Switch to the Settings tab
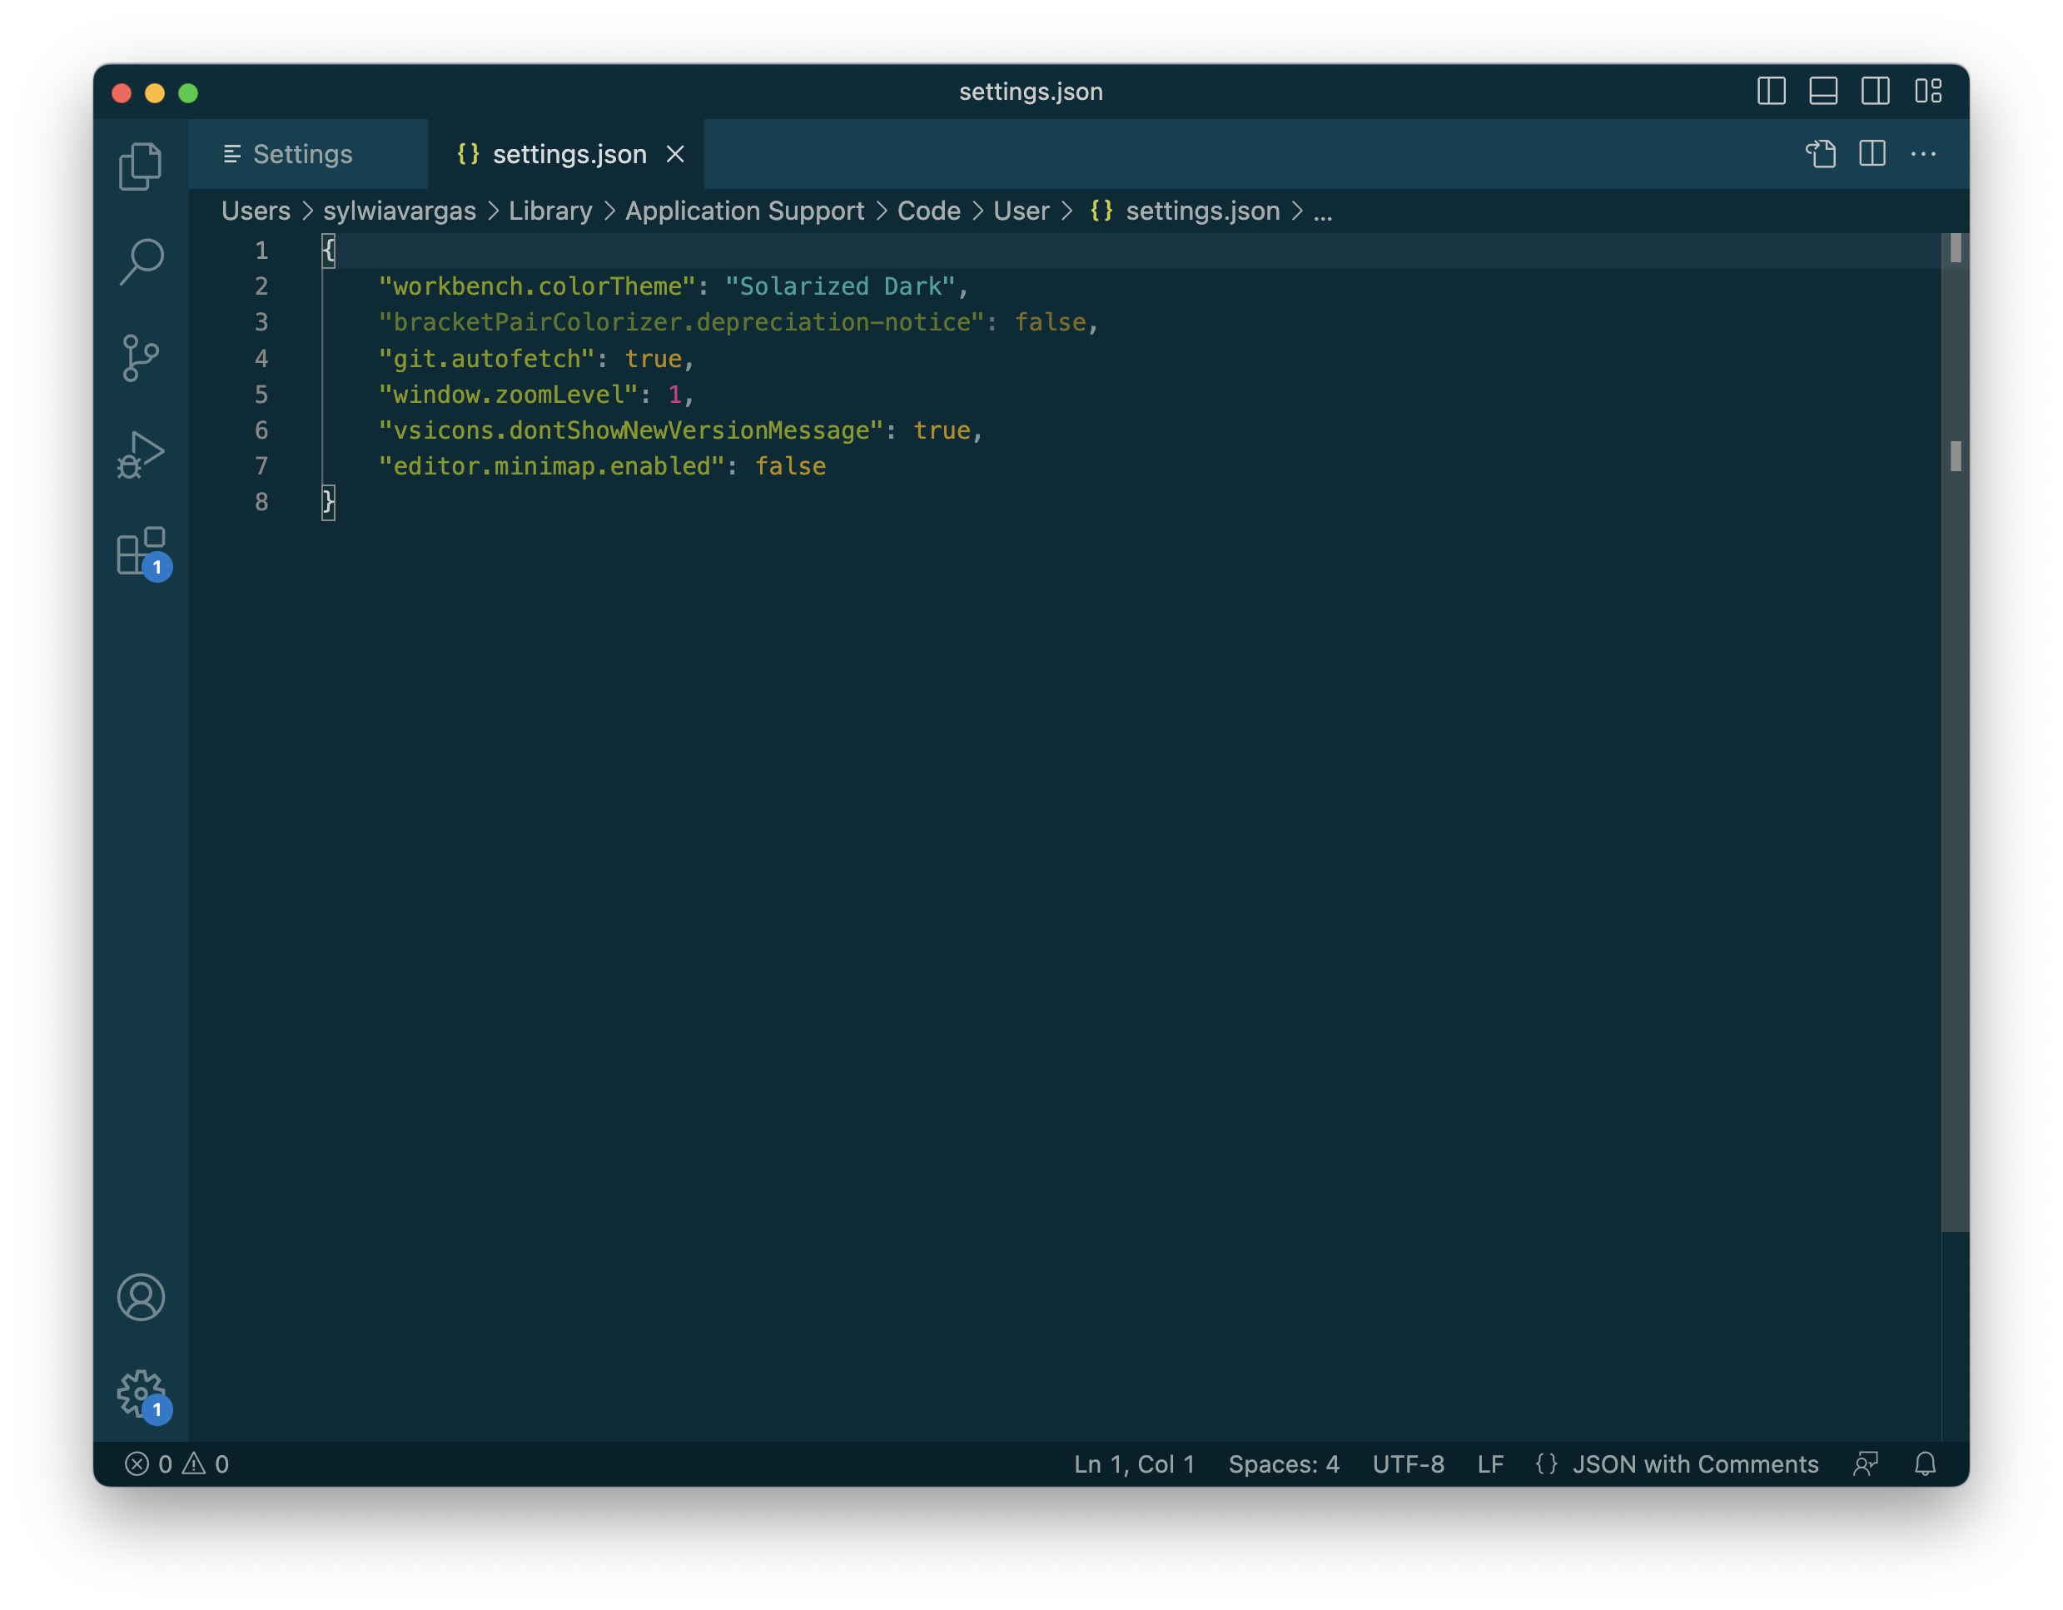Viewport: 2063px width, 1610px height. pos(303,152)
